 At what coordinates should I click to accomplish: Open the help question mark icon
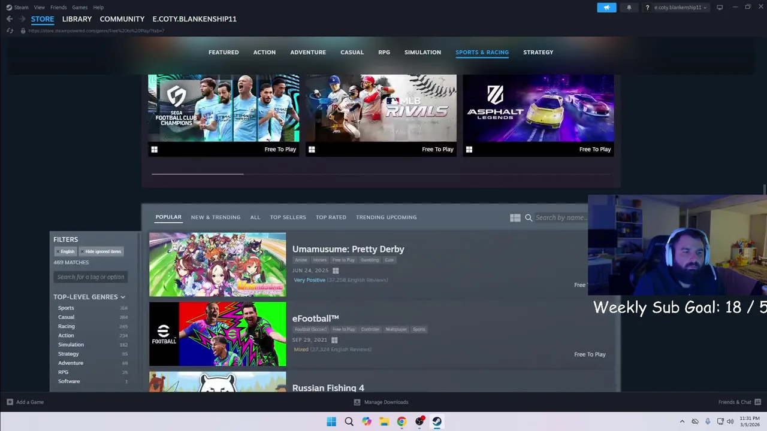pyautogui.click(x=647, y=7)
